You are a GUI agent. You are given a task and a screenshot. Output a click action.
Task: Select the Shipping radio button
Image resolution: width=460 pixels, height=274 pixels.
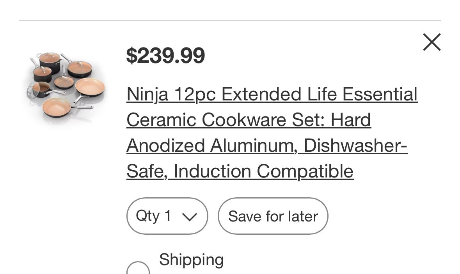click(x=138, y=269)
